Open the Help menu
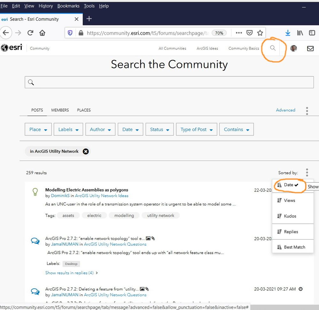This screenshot has width=319, height=310. click(104, 6)
